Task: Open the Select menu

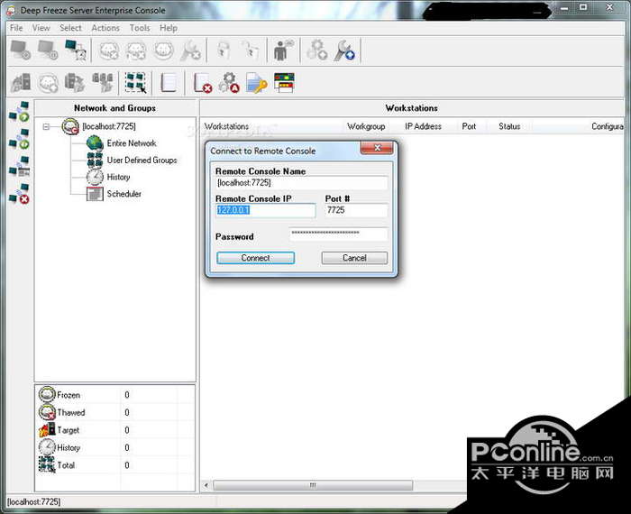Action: click(x=70, y=28)
